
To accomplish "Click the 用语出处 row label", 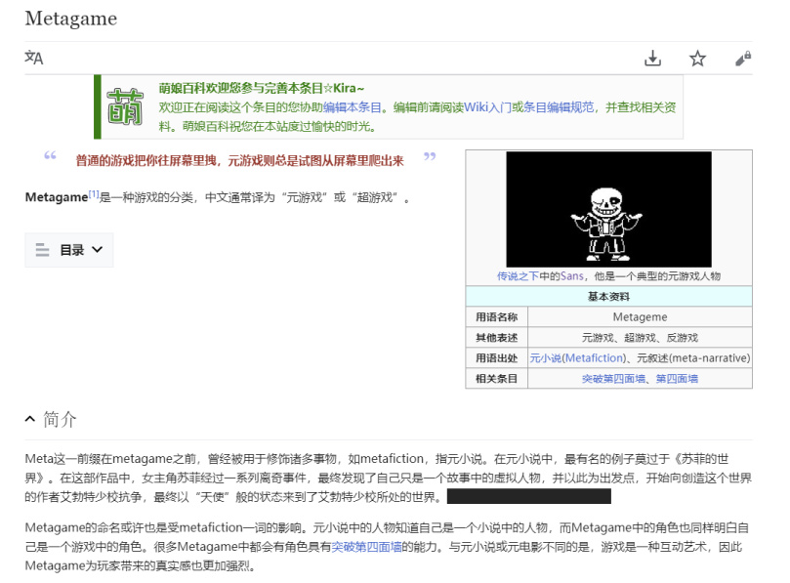I will point(497,358).
